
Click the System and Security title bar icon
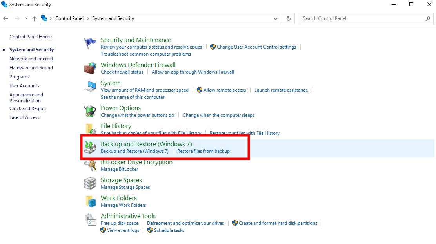(4, 4)
